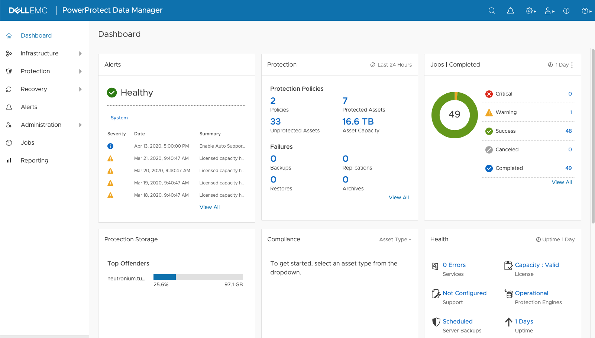Click the jobs donut chart showing 49

pos(455,115)
